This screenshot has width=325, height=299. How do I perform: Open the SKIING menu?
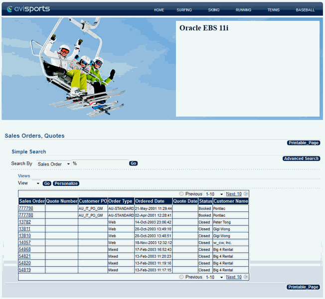(214, 10)
